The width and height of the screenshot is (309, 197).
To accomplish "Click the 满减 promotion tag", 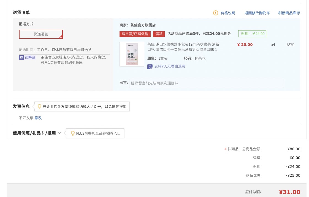I will (159, 34).
